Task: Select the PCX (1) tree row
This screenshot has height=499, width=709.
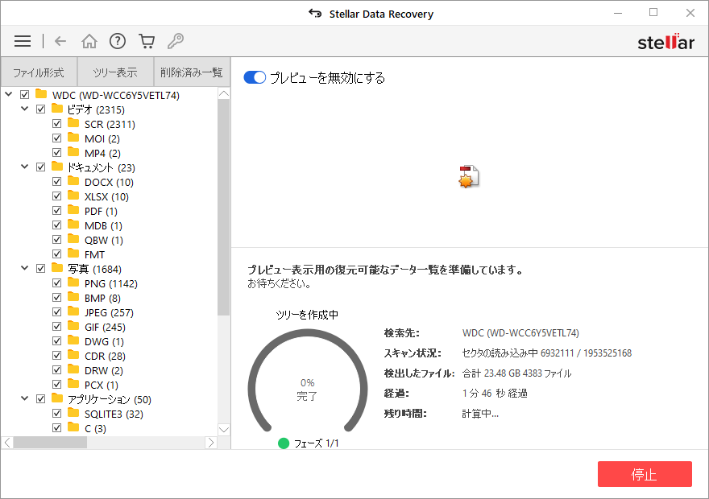Action: tap(102, 386)
